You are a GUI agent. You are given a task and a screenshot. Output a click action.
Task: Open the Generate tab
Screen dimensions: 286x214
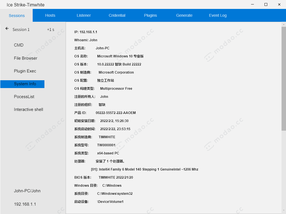184,15
